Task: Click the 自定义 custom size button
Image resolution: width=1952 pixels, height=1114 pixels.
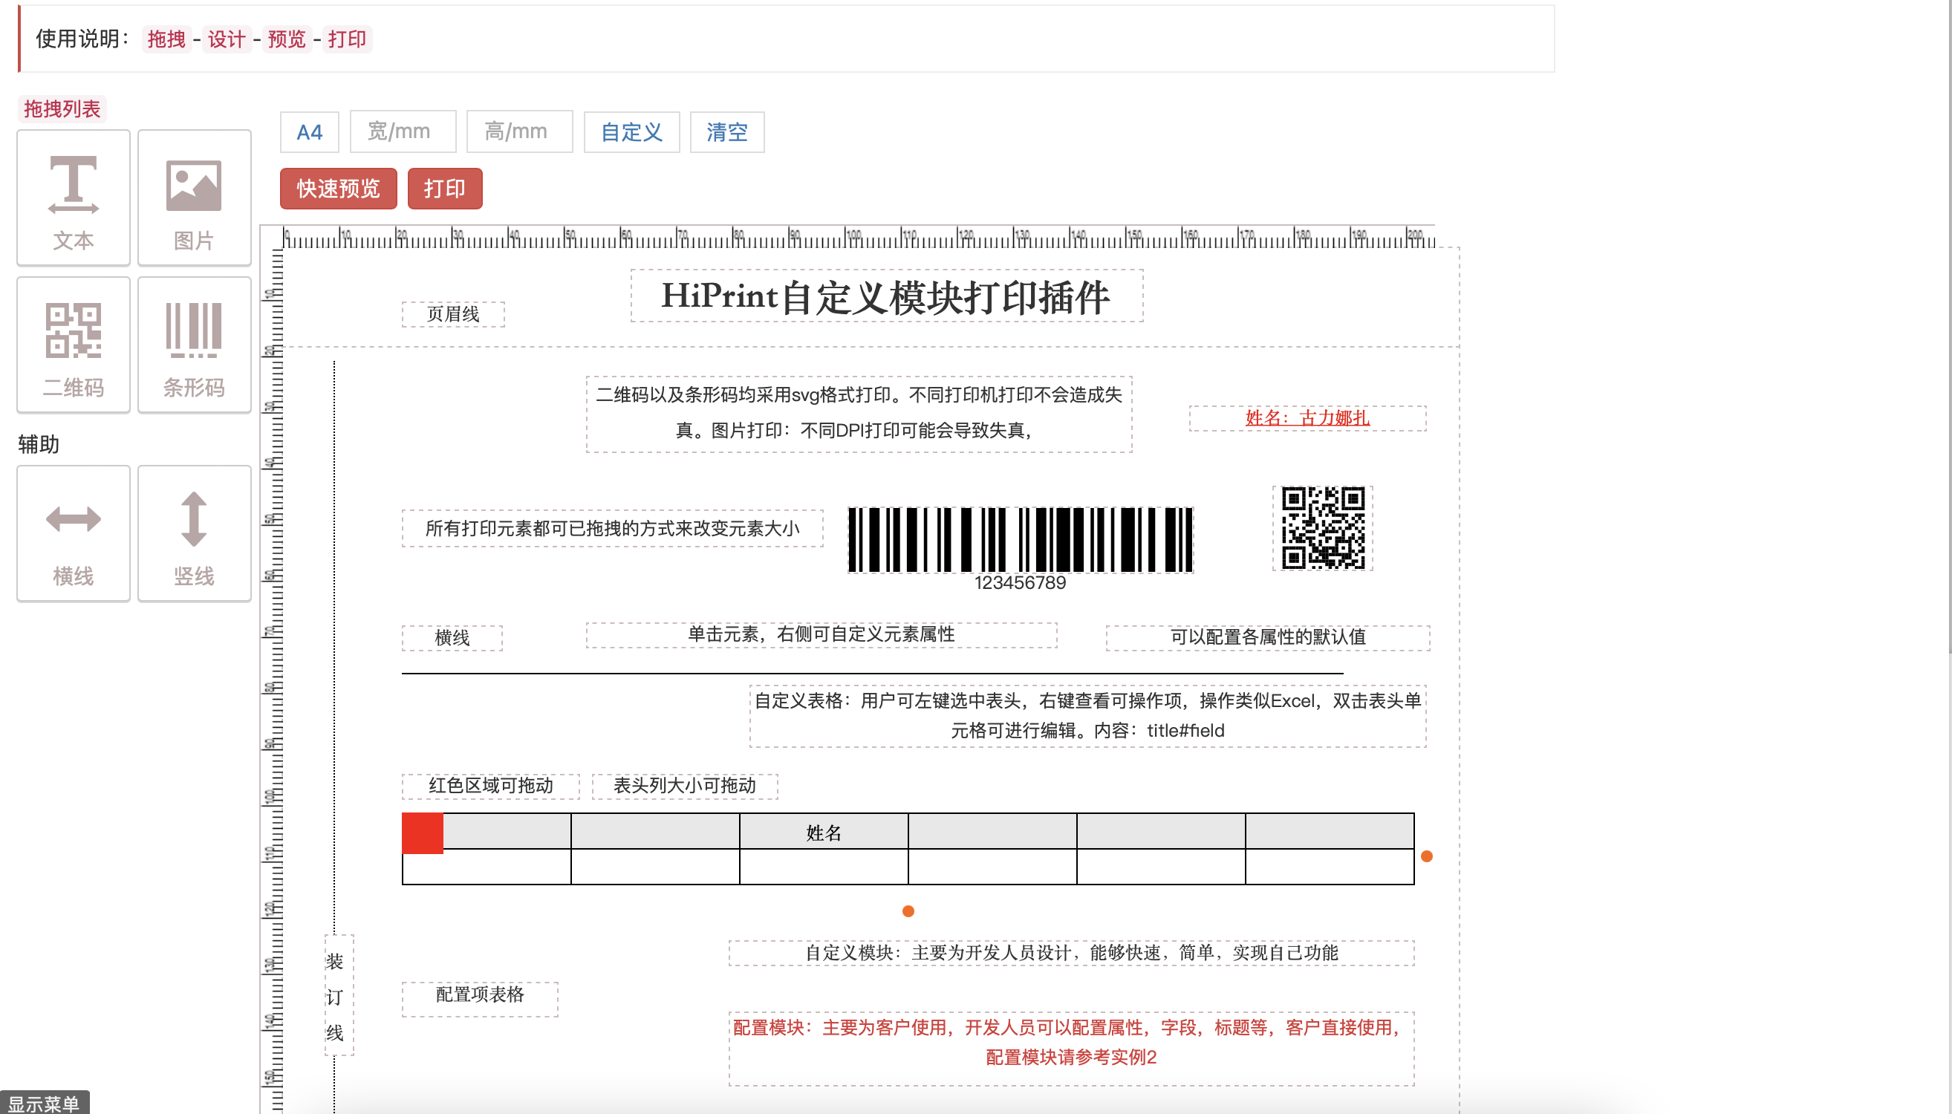Action: (631, 132)
